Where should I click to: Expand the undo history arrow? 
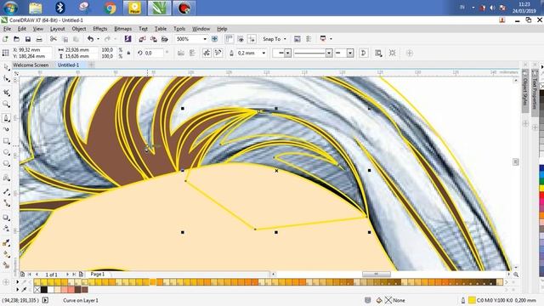point(98,39)
